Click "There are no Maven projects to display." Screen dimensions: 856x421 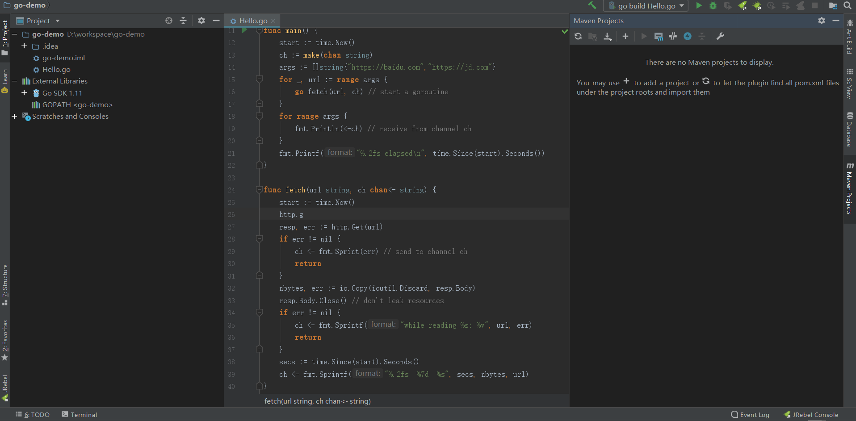709,62
